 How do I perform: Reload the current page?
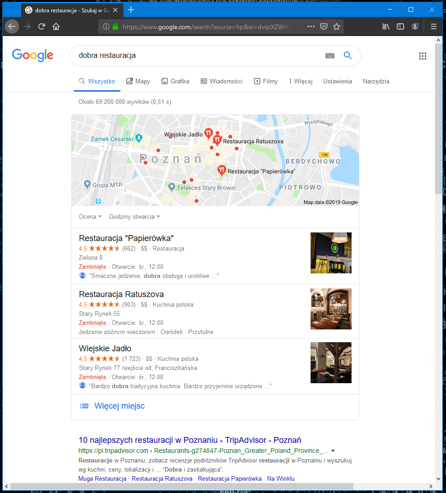pos(41,27)
